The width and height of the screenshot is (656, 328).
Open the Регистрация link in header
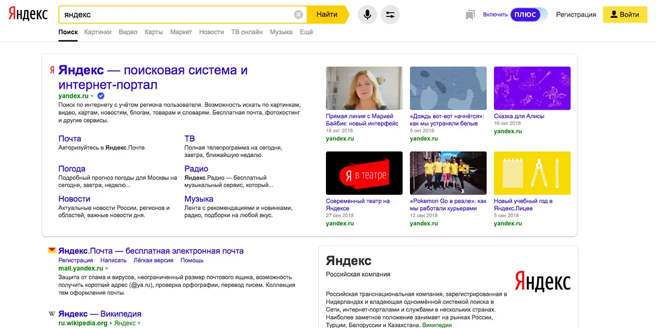pos(576,15)
